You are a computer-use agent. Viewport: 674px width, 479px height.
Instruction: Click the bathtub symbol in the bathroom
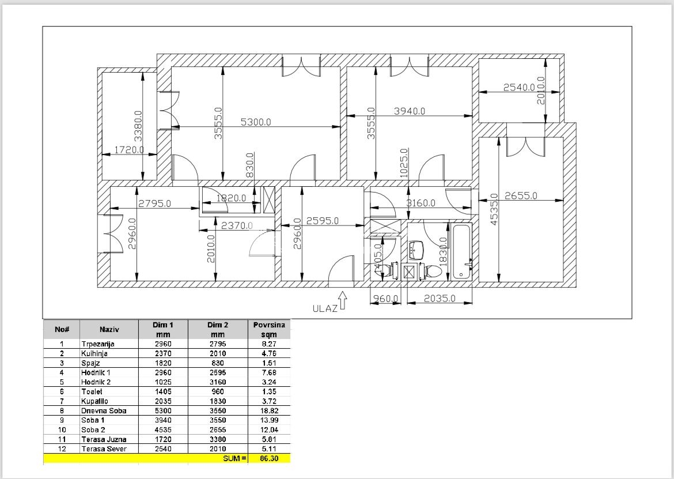[462, 252]
